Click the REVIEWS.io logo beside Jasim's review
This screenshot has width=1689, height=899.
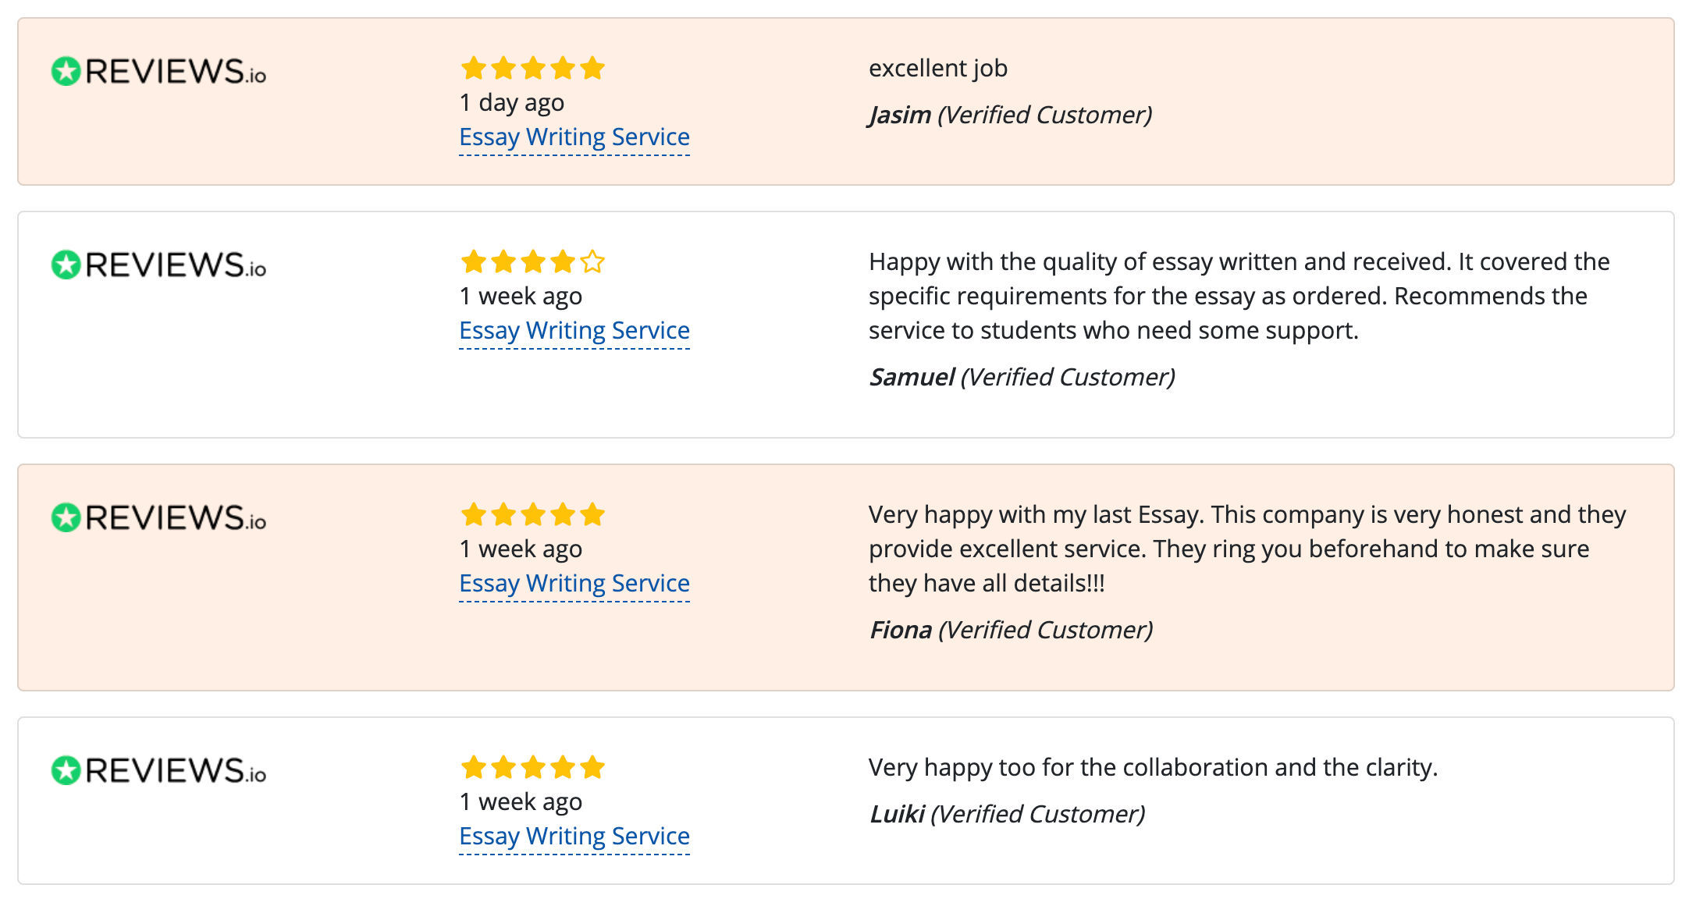coord(158,71)
